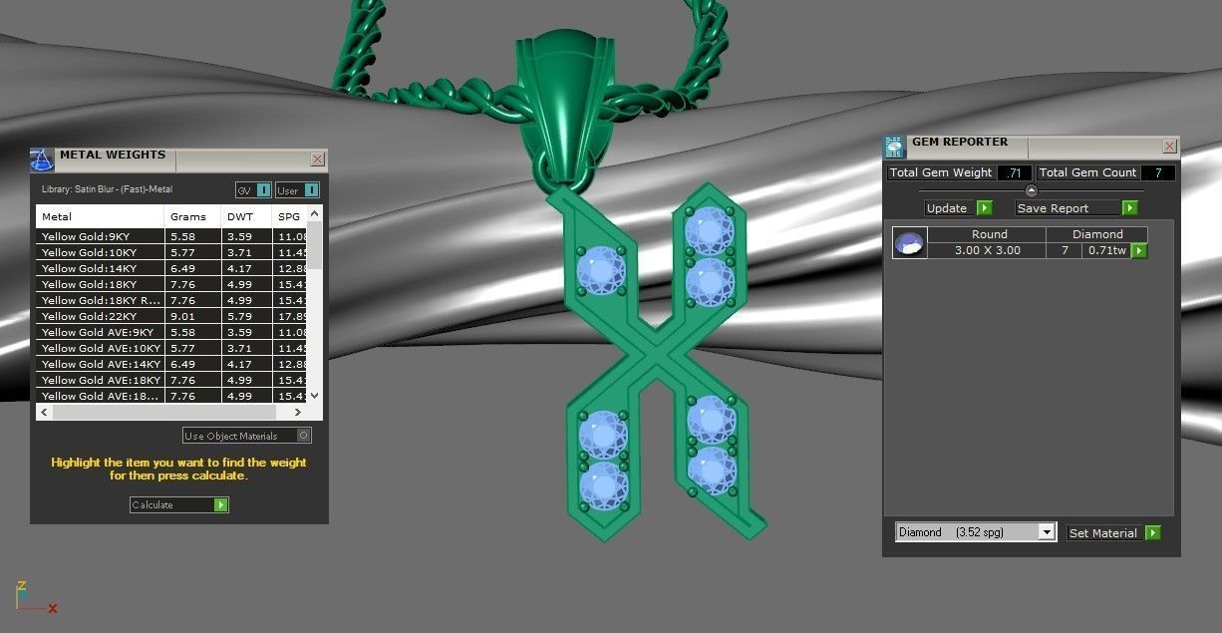Select the Yellow Gold:22KY row
1222x633 pixels.
[171, 316]
